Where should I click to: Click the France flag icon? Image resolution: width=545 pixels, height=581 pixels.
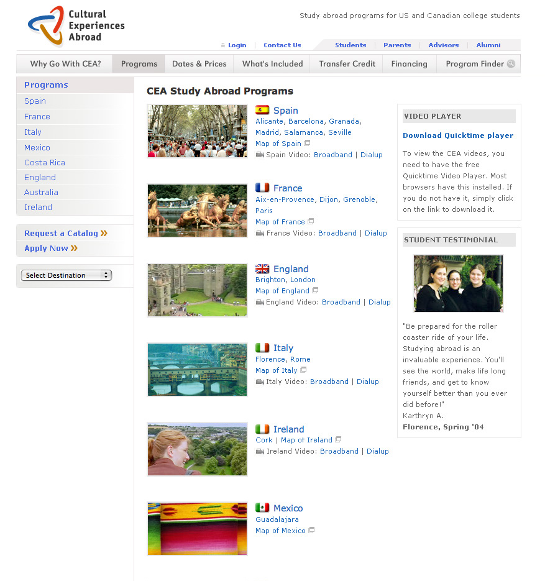pyautogui.click(x=262, y=188)
